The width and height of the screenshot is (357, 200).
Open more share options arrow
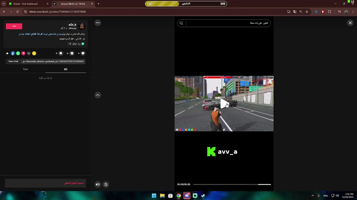point(7,53)
